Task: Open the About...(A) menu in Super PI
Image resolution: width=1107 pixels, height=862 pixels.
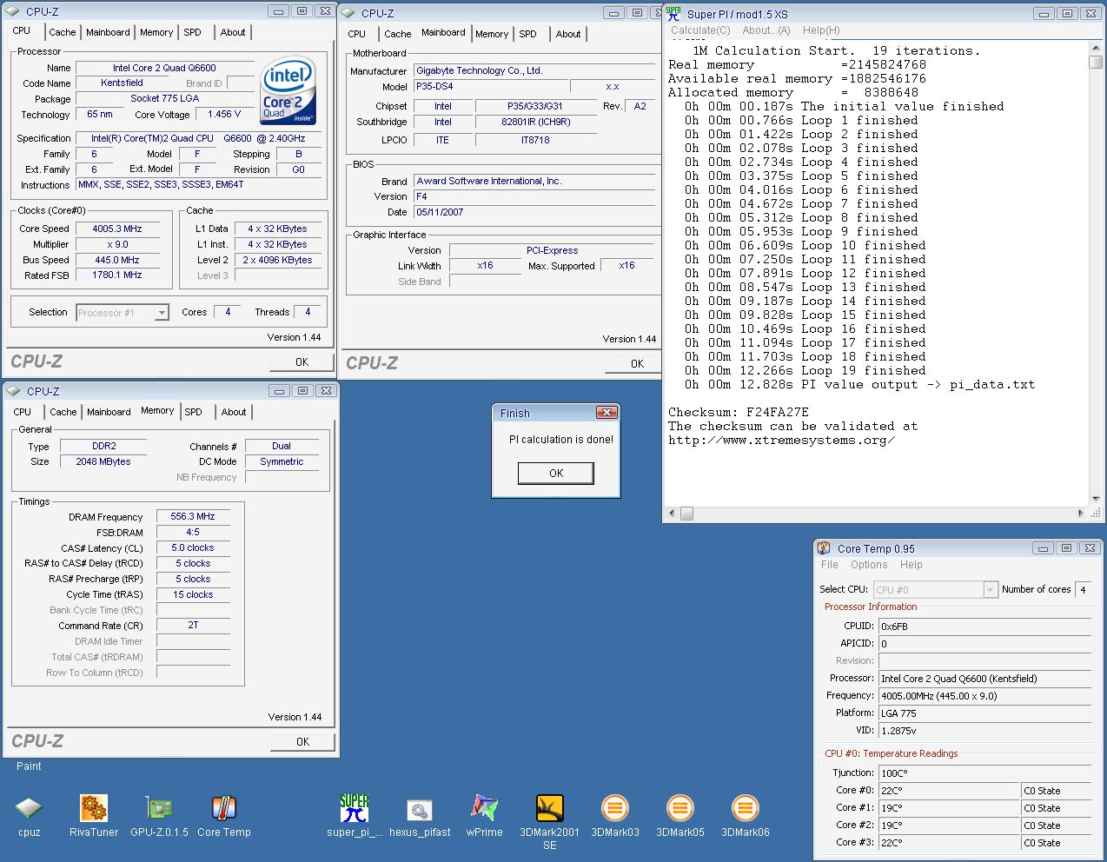Action: tap(766, 30)
